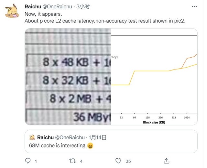Viewport: 207px width, 168px height.
Task: Click the grinning emoji in quoted tweet
Action: click(90, 146)
